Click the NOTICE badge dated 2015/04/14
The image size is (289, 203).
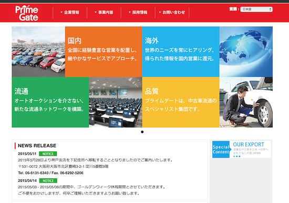coord(48,181)
